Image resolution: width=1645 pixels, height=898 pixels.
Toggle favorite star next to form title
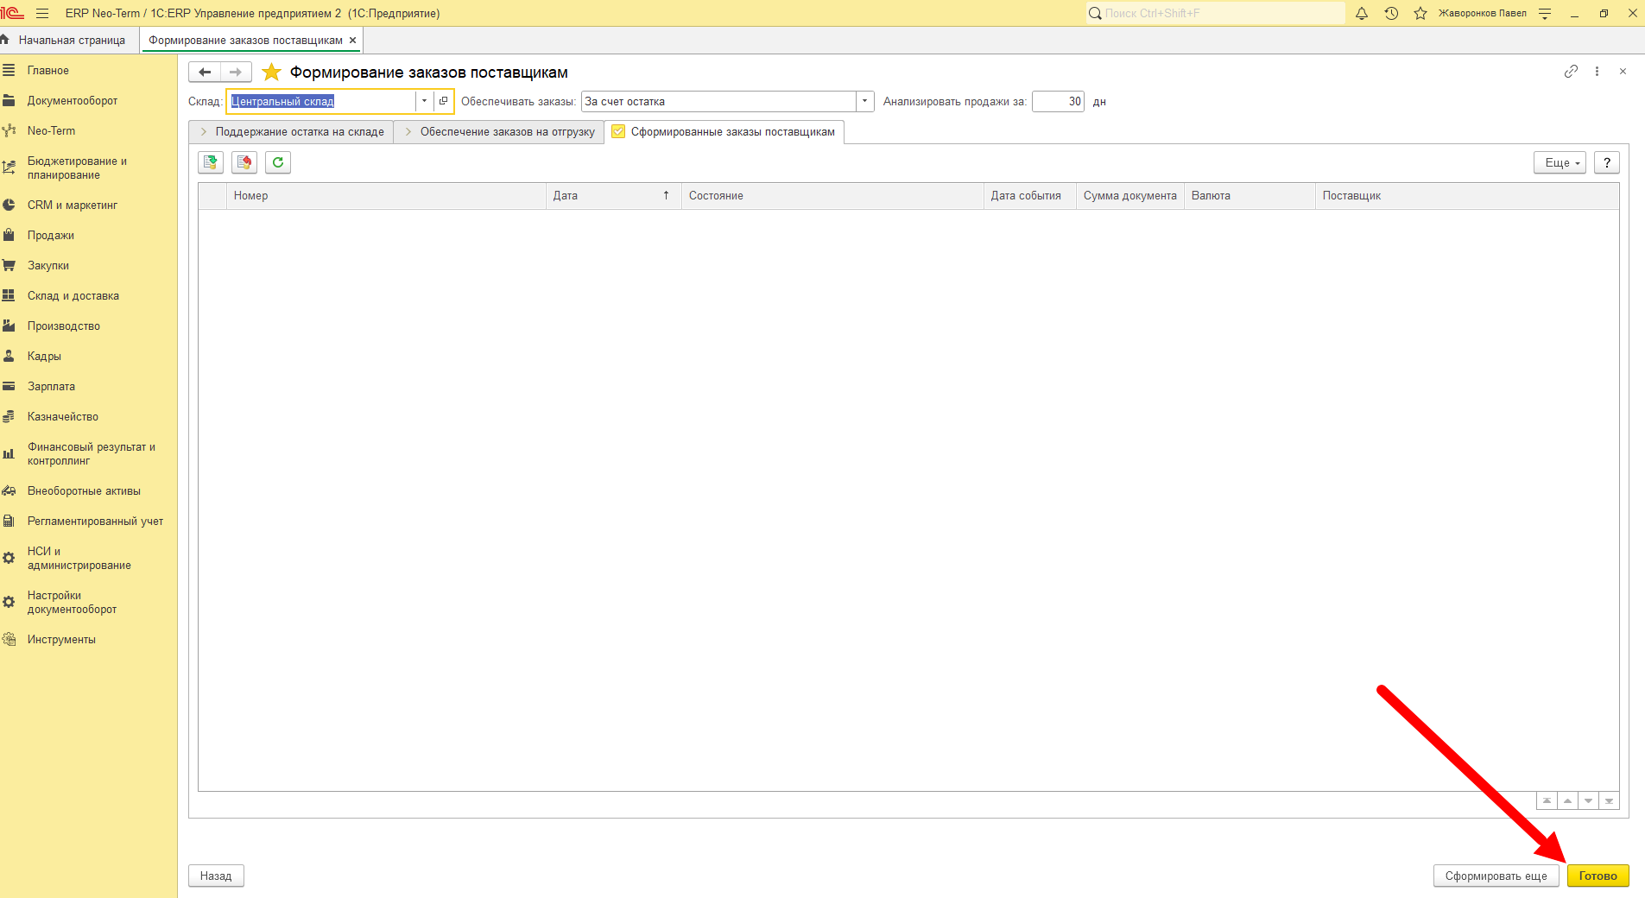pos(271,72)
